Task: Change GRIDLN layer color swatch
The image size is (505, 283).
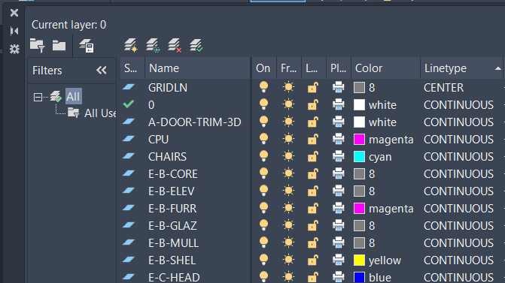Action: [x=359, y=87]
